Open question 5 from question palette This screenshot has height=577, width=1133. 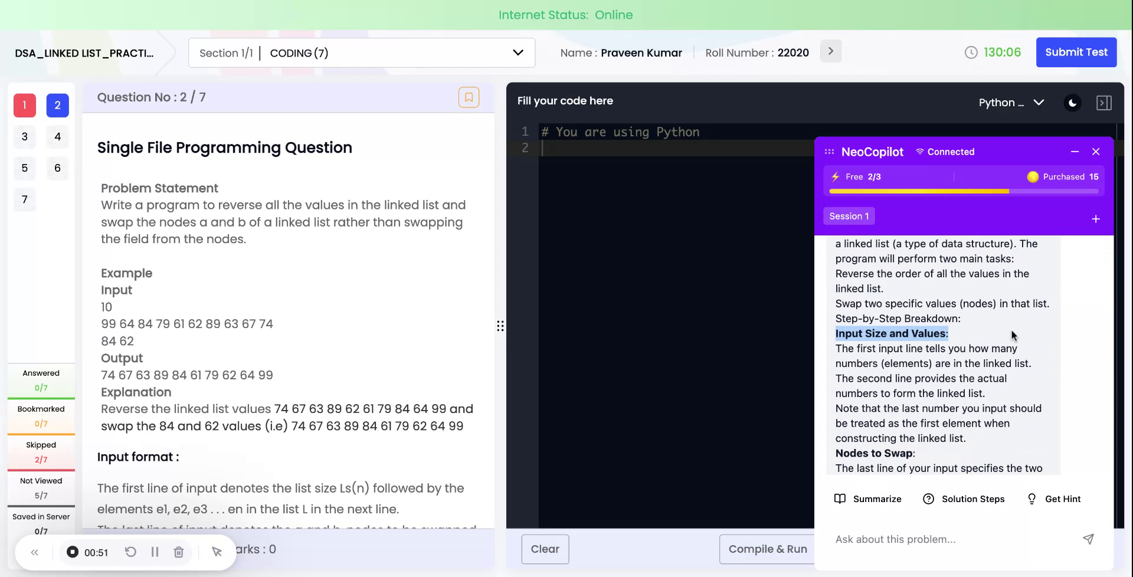coord(24,168)
